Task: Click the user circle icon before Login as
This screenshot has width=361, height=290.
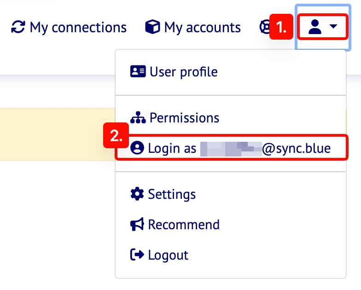Action: coord(137,148)
